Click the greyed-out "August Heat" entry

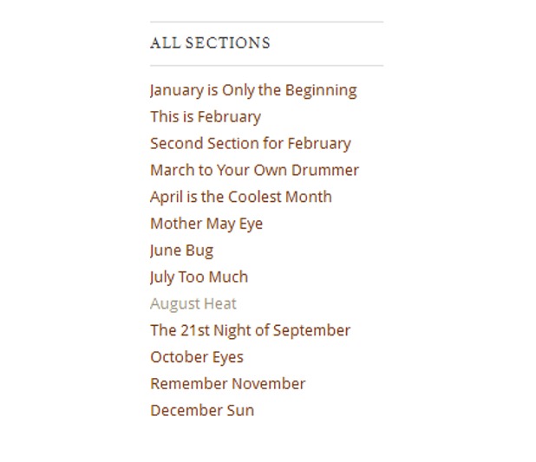point(193,304)
